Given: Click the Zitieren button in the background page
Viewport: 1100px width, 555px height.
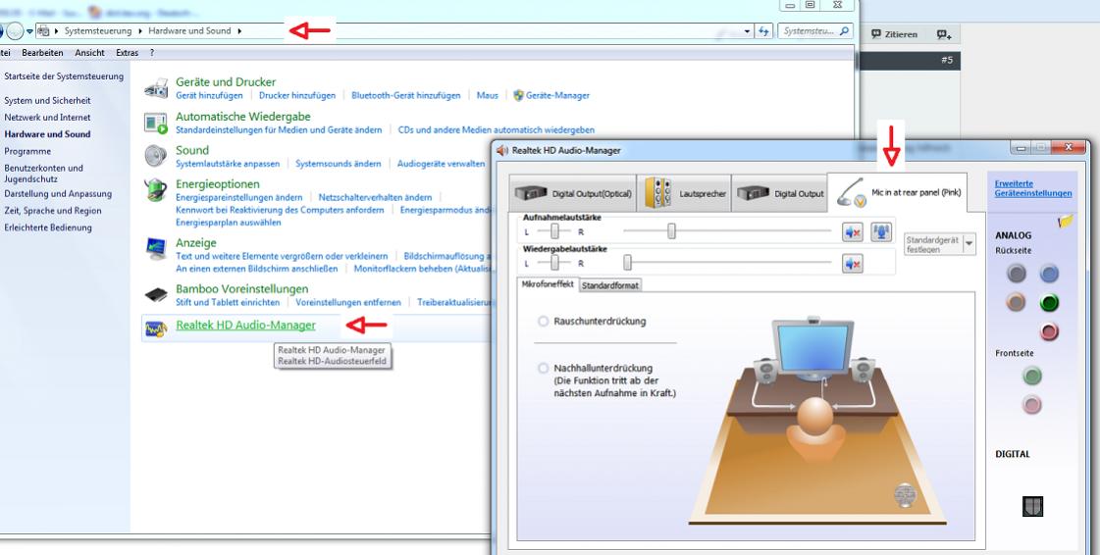Looking at the screenshot, I should [895, 34].
